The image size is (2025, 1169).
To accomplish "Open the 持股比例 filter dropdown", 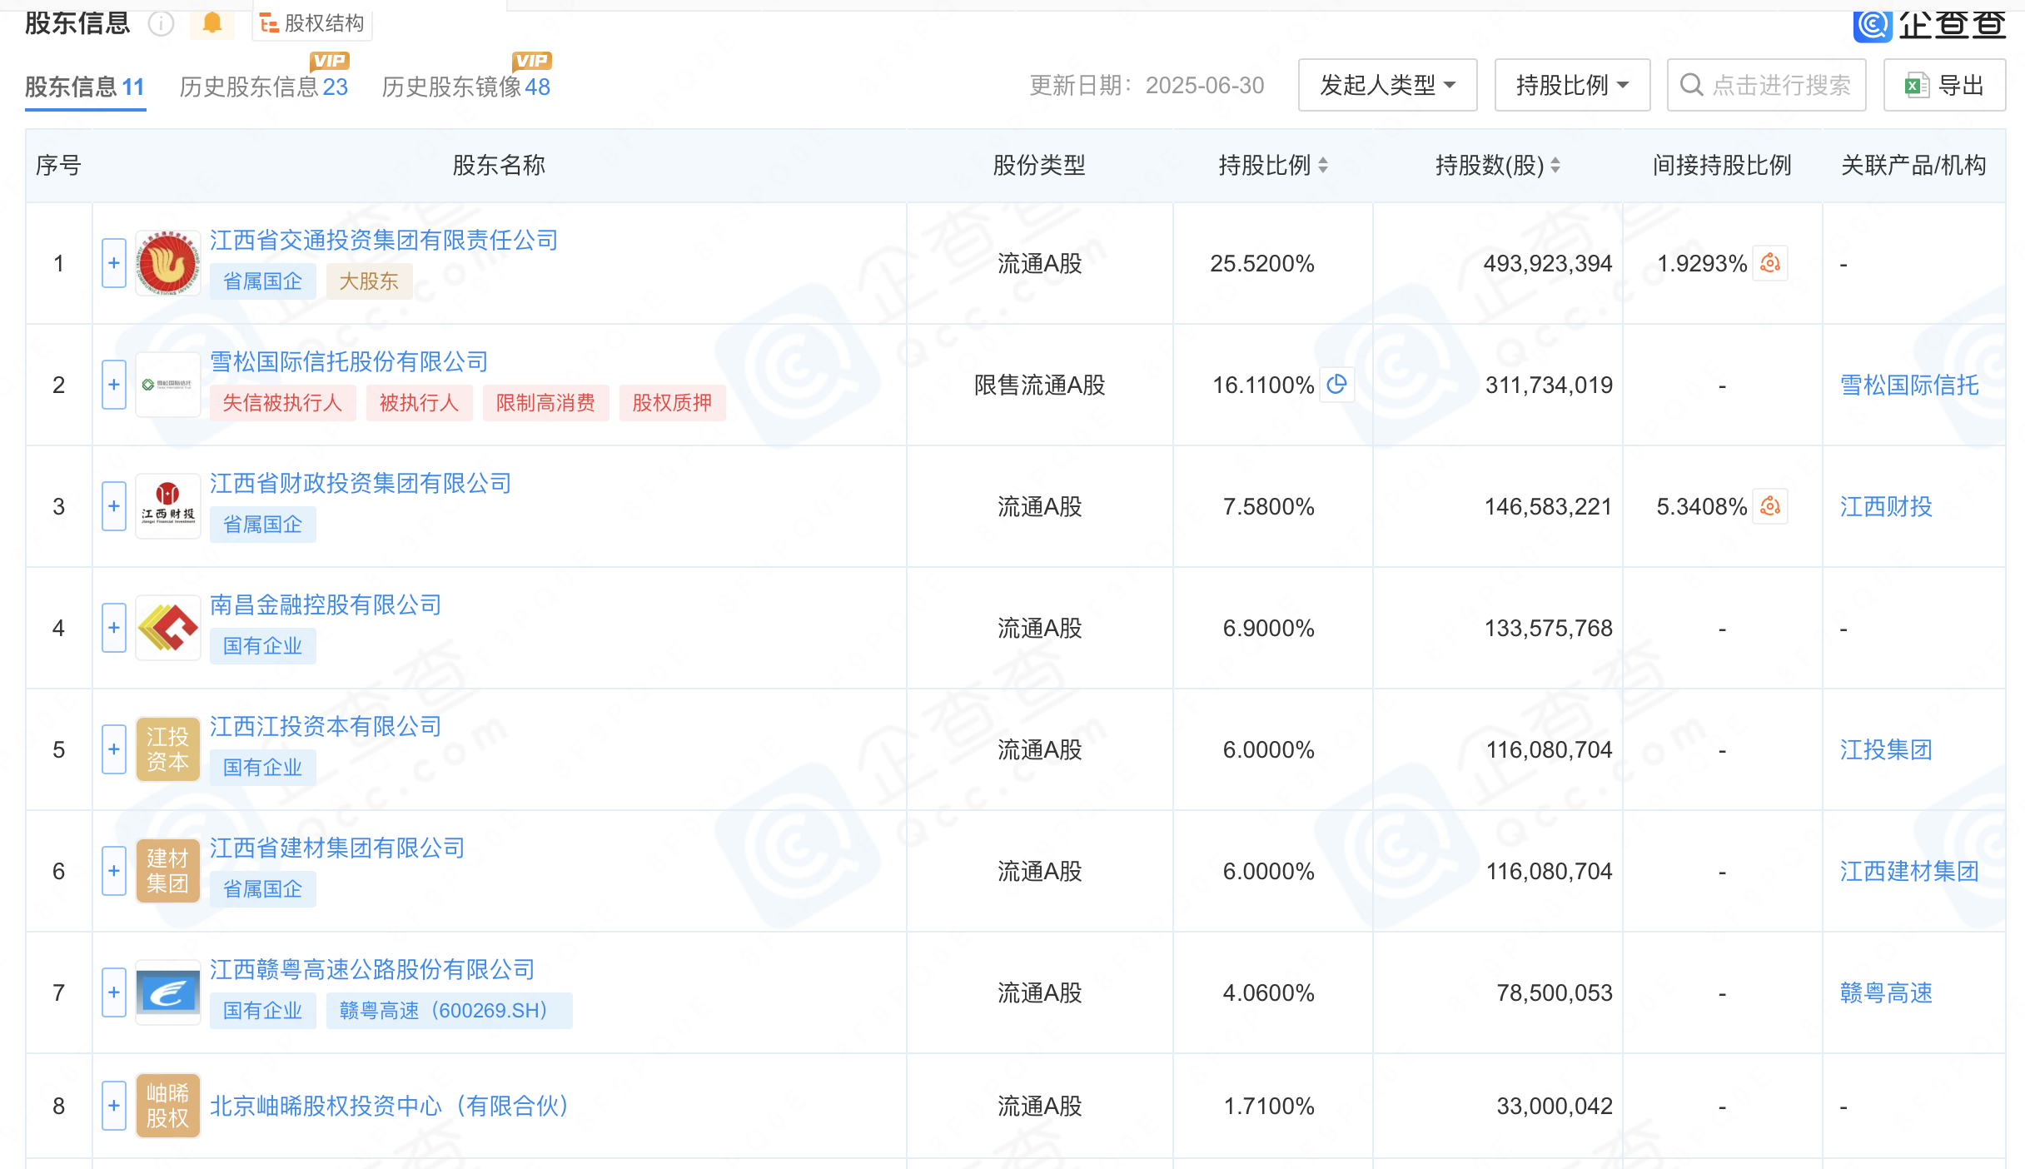I will coord(1572,85).
